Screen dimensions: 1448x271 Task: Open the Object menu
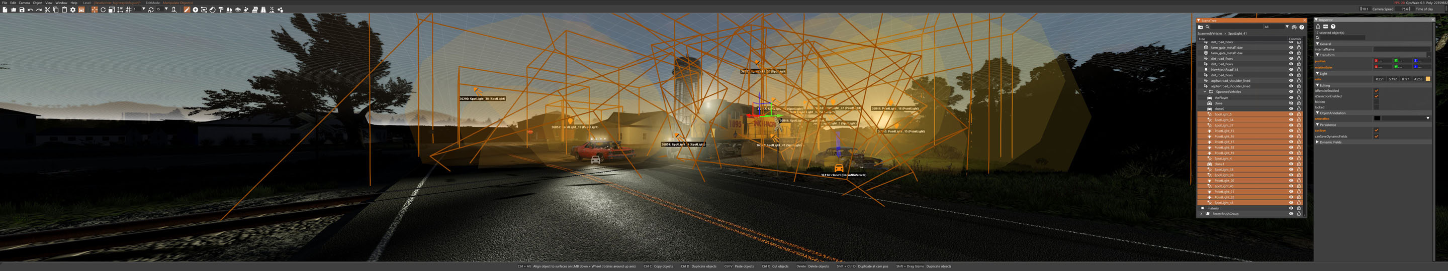38,3
